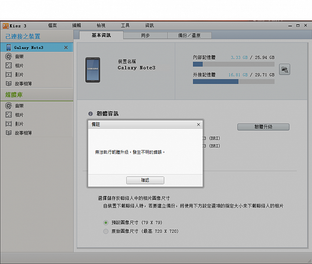Image resolution: width=312 pixels, height=264 pixels.
Task: Confirm the error dialog with 確認 button
Action: pyautogui.click(x=145, y=180)
